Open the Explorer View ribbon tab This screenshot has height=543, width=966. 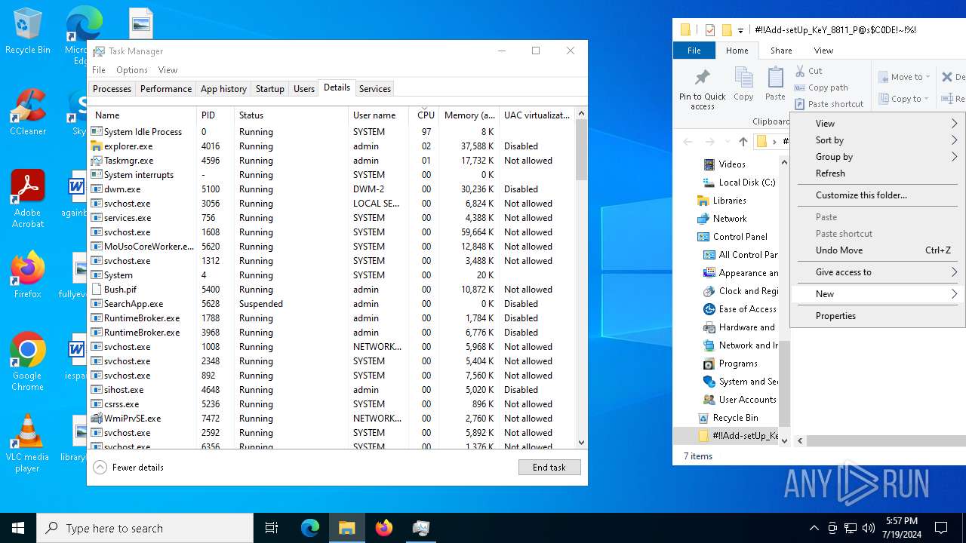click(823, 51)
